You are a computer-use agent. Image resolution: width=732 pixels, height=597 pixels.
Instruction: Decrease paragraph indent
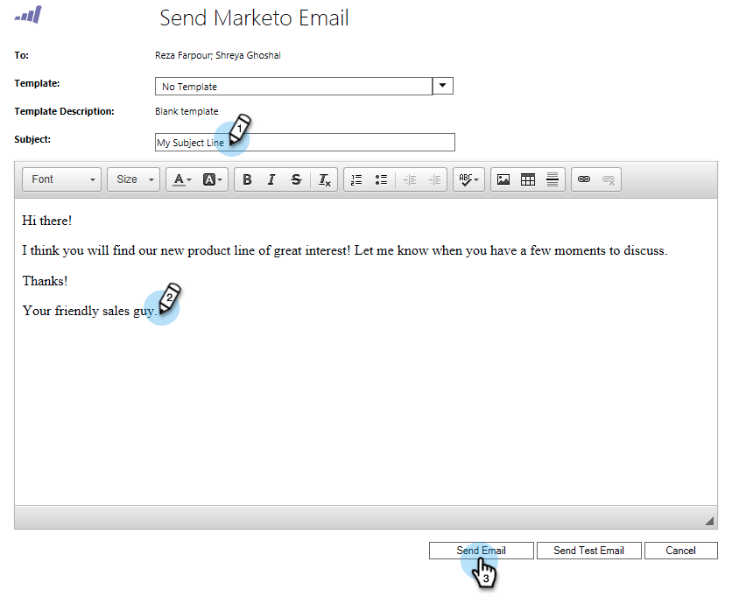(410, 179)
